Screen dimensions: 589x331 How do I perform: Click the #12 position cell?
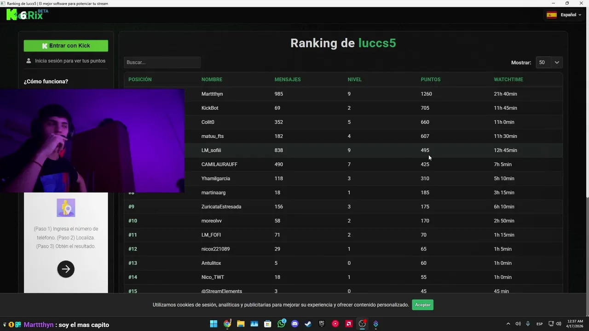pos(133,249)
